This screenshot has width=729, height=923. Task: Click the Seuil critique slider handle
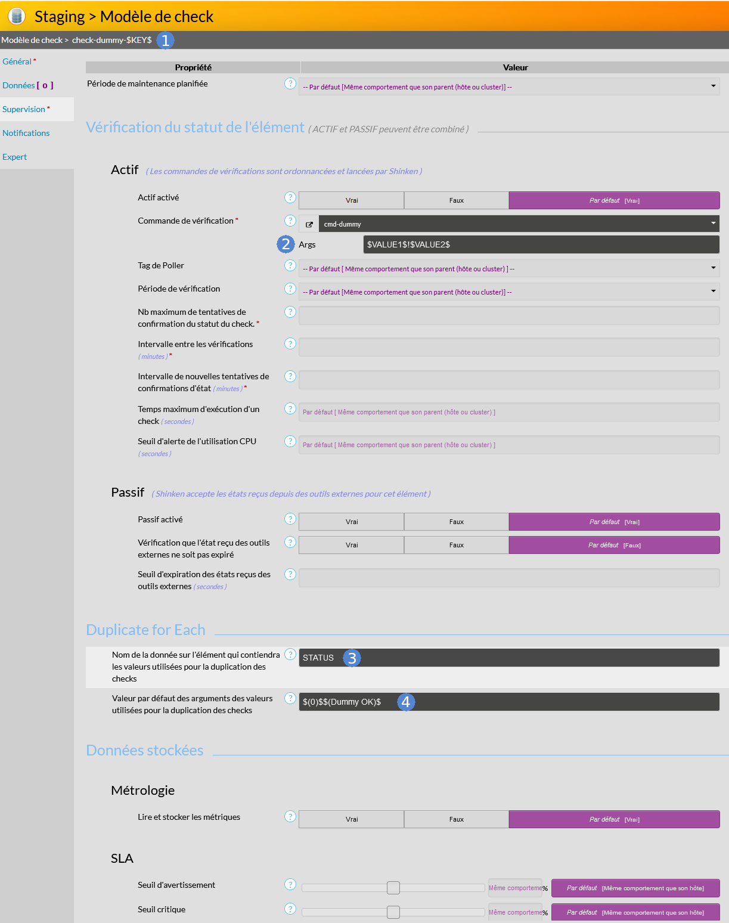[x=393, y=912]
